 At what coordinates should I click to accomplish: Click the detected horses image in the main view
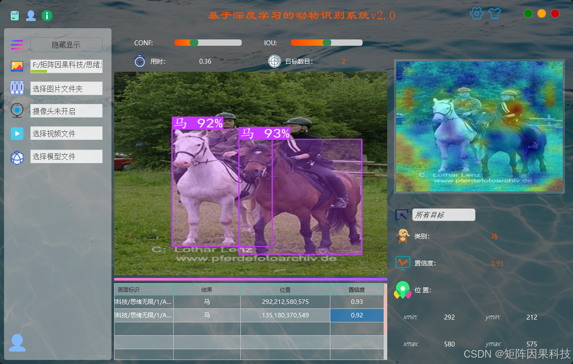click(251, 173)
